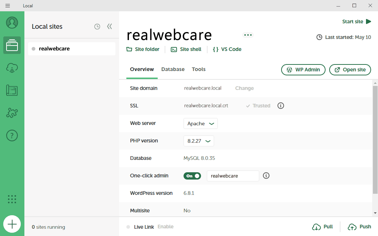This screenshot has width=378, height=236.
Task: Open the Help question mark icon
Action: (x=12, y=135)
